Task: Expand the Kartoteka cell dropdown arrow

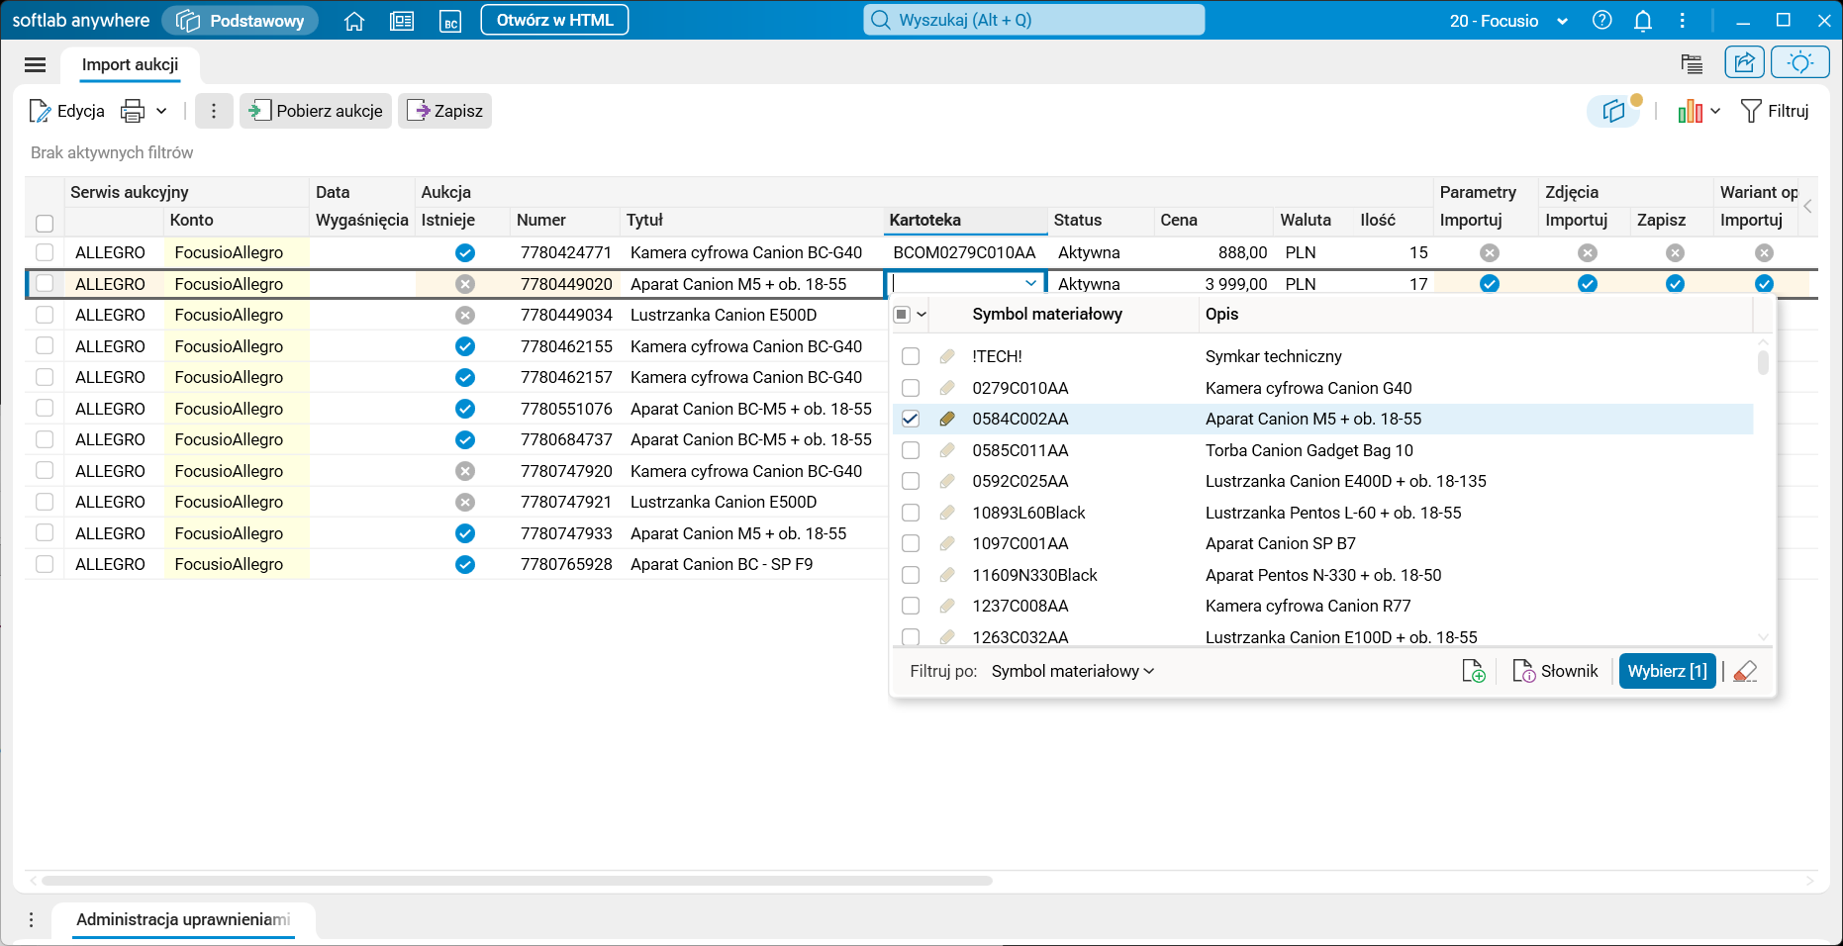Action: pos(1030,284)
